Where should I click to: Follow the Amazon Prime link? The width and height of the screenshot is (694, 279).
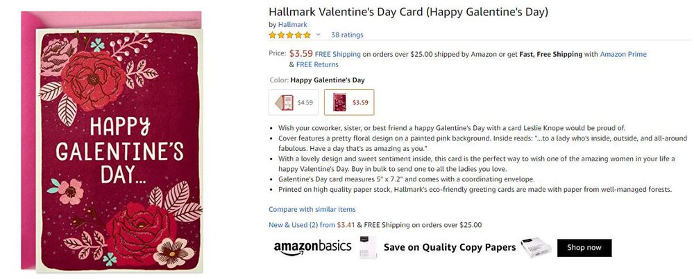tap(623, 54)
